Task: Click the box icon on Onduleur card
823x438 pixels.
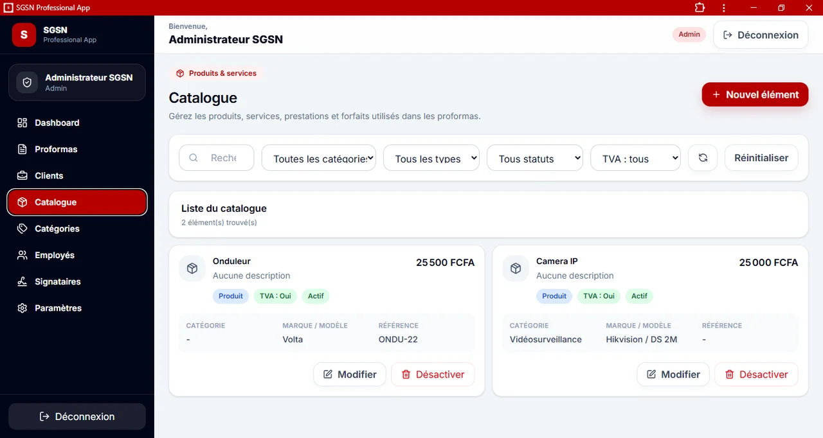Action: tap(192, 268)
